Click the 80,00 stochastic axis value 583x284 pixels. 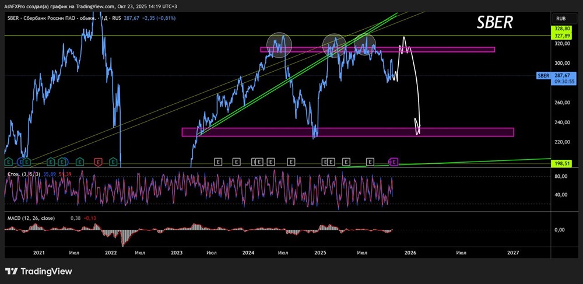point(560,177)
